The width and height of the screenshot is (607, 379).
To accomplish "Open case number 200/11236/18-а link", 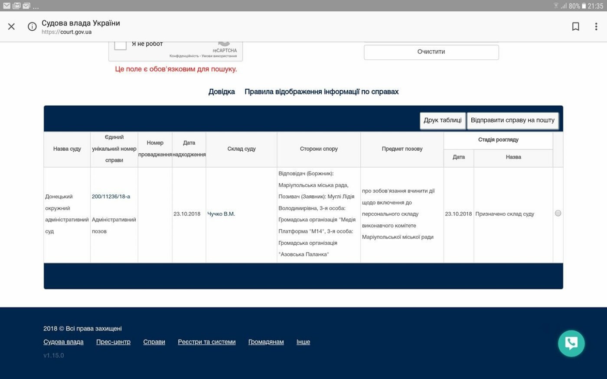I will click(x=111, y=197).
